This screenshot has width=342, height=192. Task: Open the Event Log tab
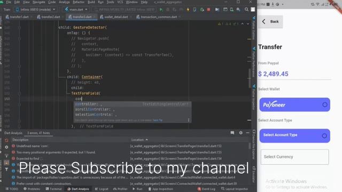click(206, 189)
